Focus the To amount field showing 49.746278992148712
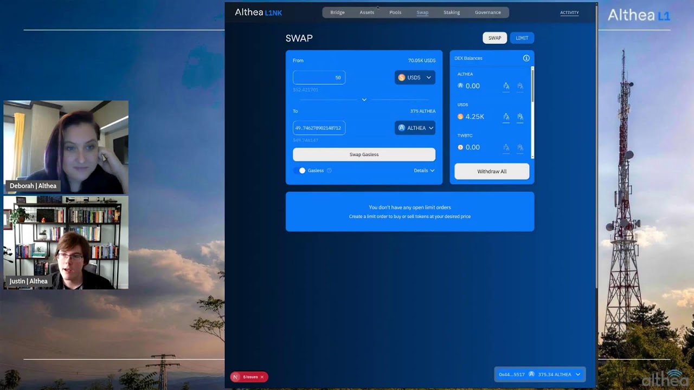 click(319, 128)
